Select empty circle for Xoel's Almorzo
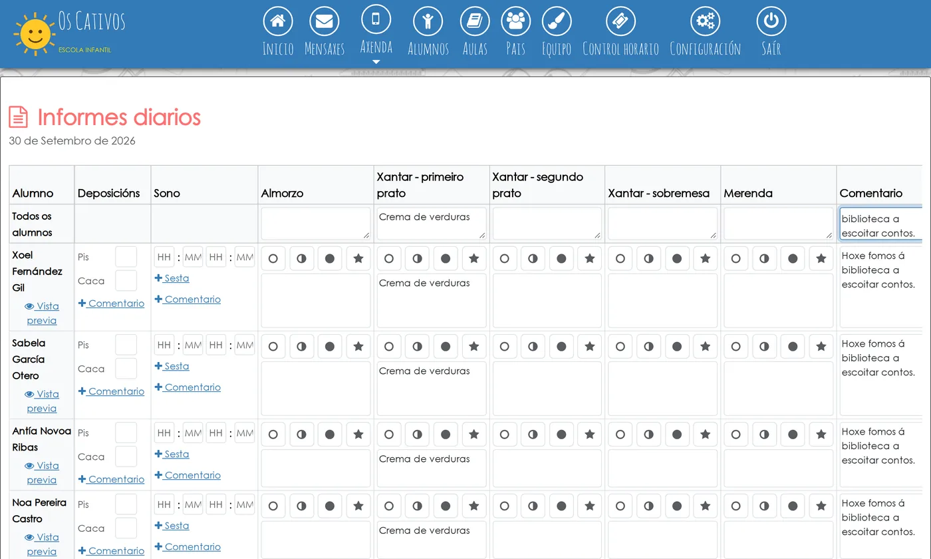The height and width of the screenshot is (559, 931). (x=273, y=258)
